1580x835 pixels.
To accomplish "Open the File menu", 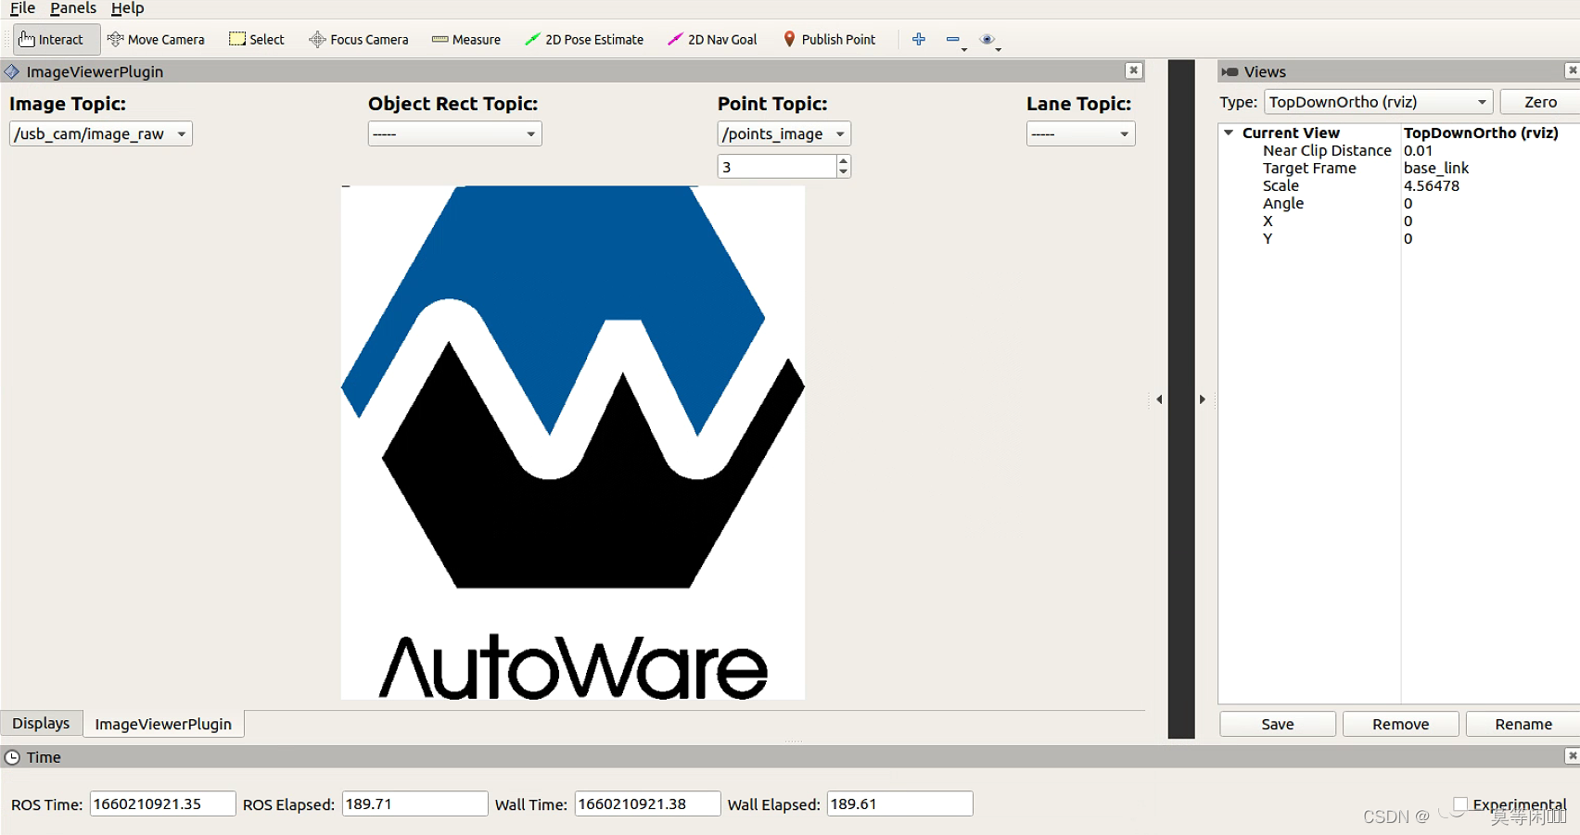I will [22, 8].
